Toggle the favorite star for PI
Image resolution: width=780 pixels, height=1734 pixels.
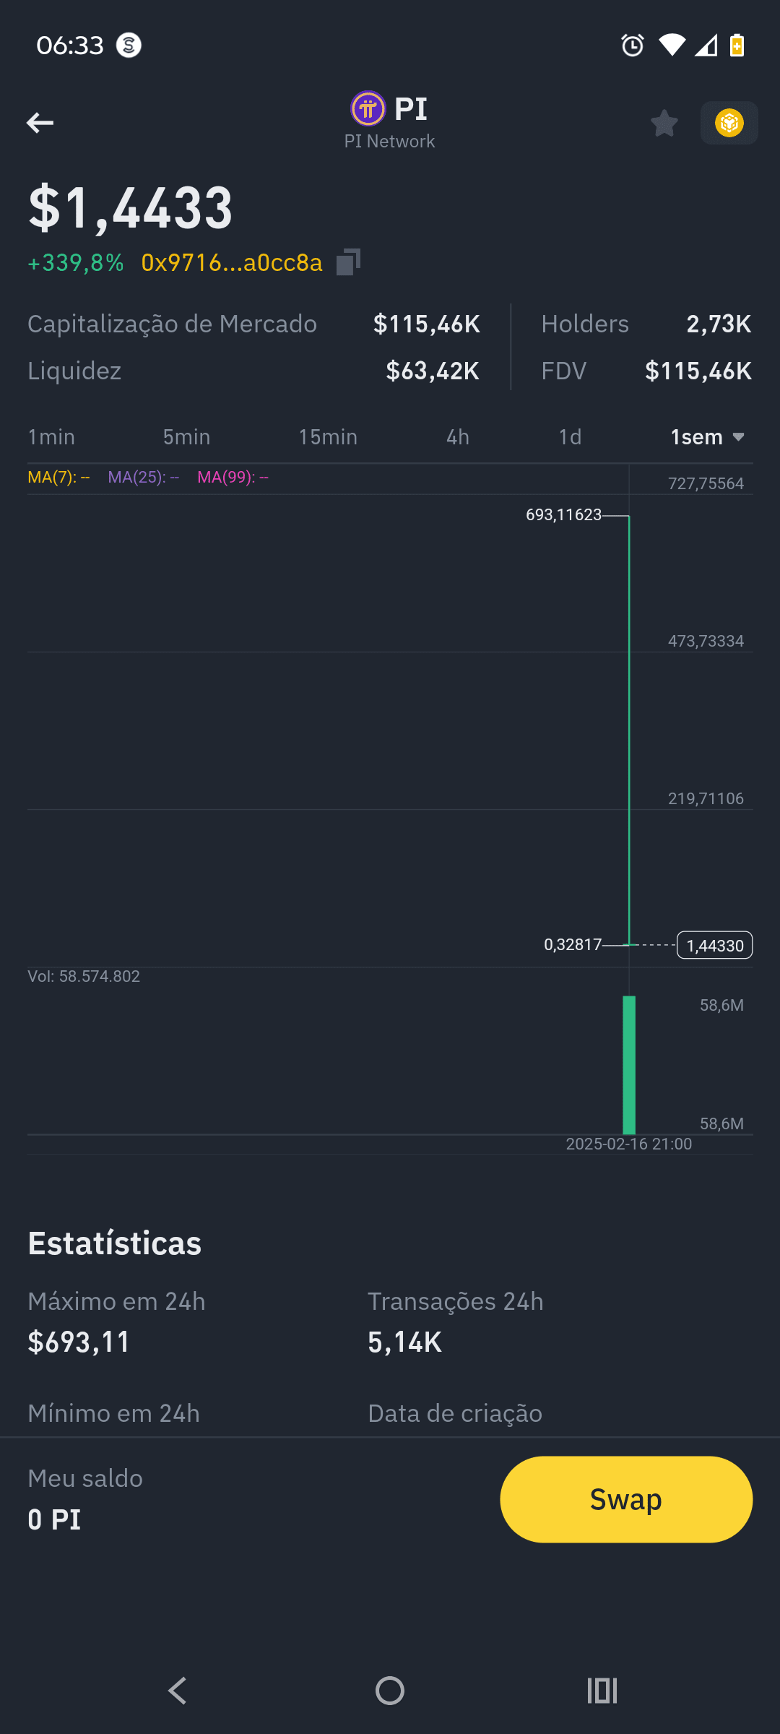tap(664, 123)
